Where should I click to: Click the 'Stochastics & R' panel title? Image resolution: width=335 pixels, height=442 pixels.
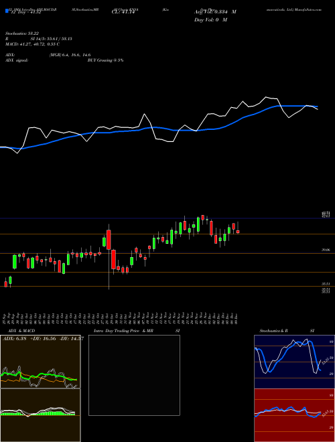click(274, 331)
